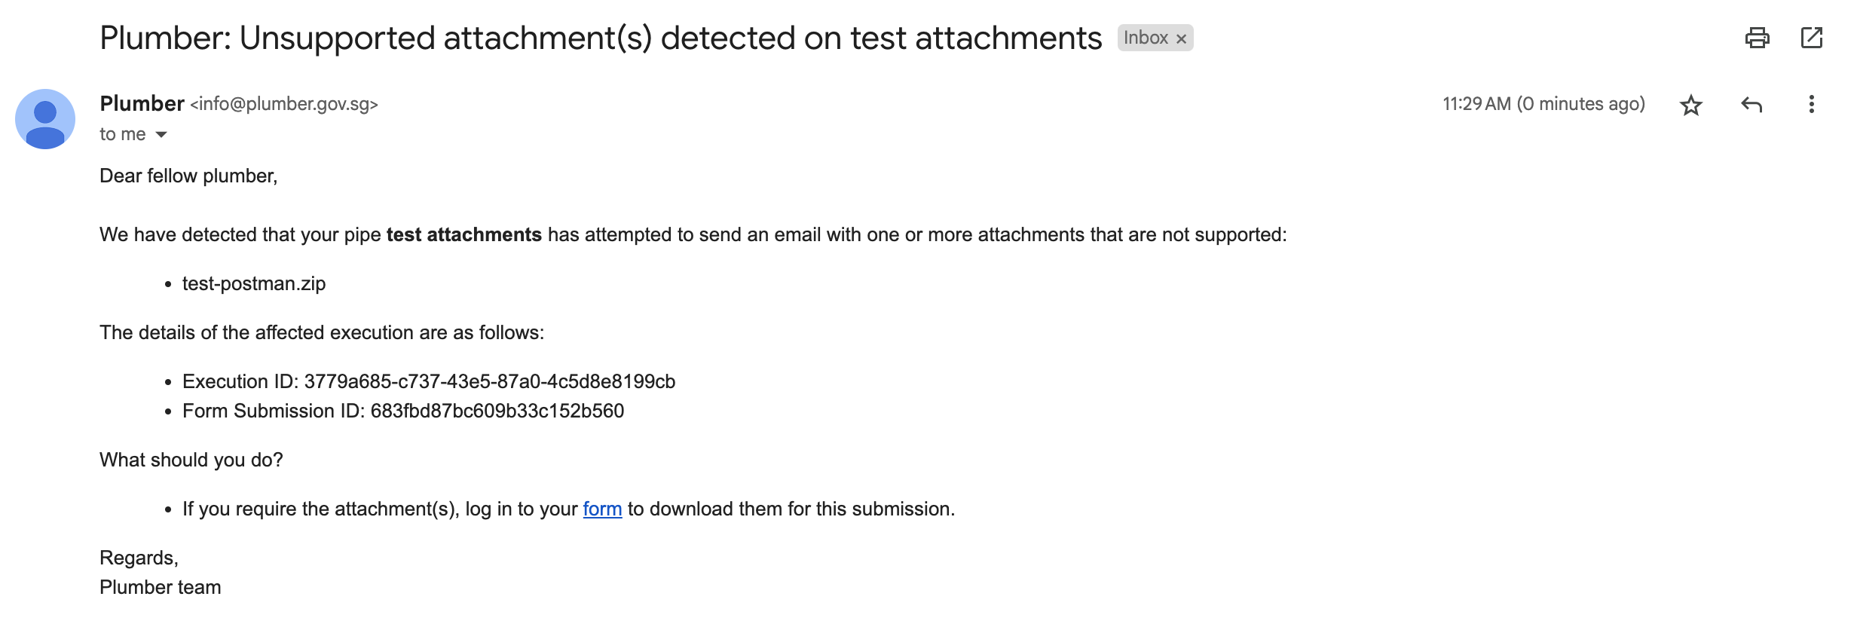Click the Form Submission ID line

[402, 411]
